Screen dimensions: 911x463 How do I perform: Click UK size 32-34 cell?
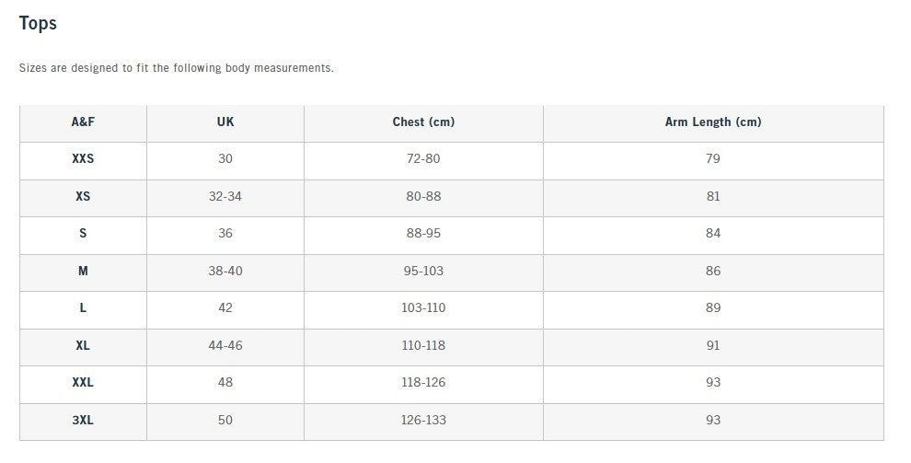tap(225, 196)
